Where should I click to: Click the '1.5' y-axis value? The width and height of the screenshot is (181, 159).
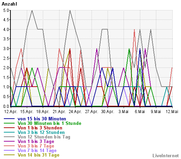[6, 77]
